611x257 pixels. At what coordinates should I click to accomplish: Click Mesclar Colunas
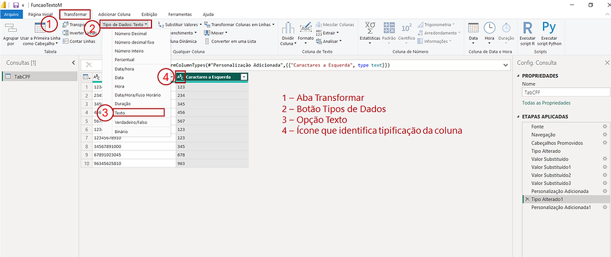tap(335, 24)
